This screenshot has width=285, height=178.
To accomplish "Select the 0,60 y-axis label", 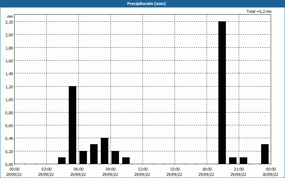I will pyautogui.click(x=9, y=126).
